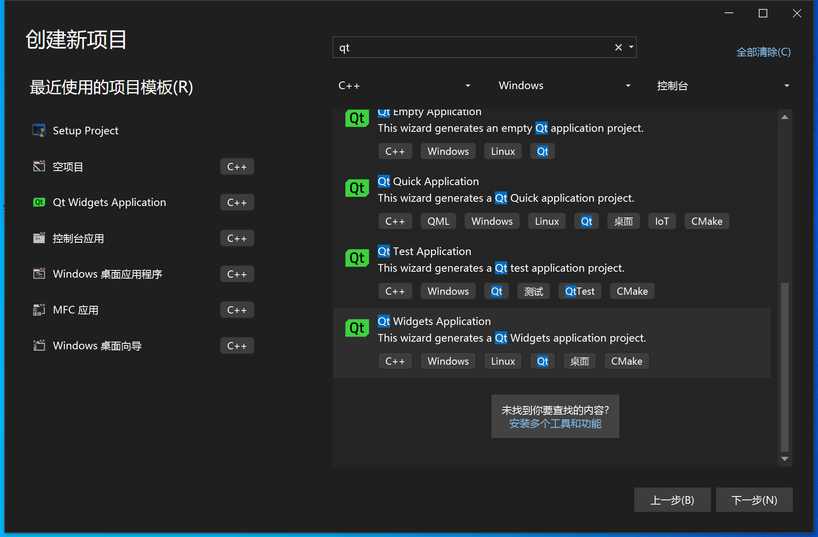Select recent template 空项目

tap(144, 166)
